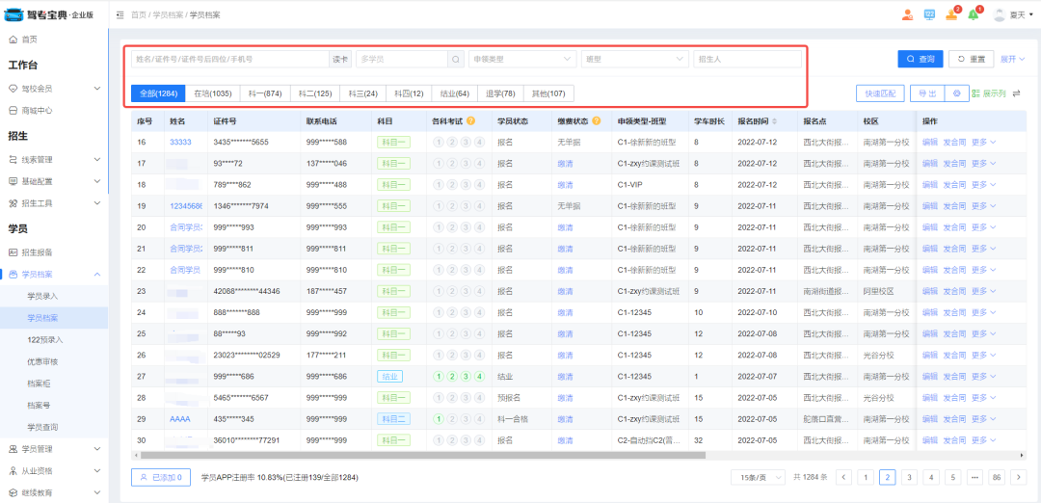Select the 科一(874) filter tab
The width and height of the screenshot is (1041, 503).
[x=265, y=93]
